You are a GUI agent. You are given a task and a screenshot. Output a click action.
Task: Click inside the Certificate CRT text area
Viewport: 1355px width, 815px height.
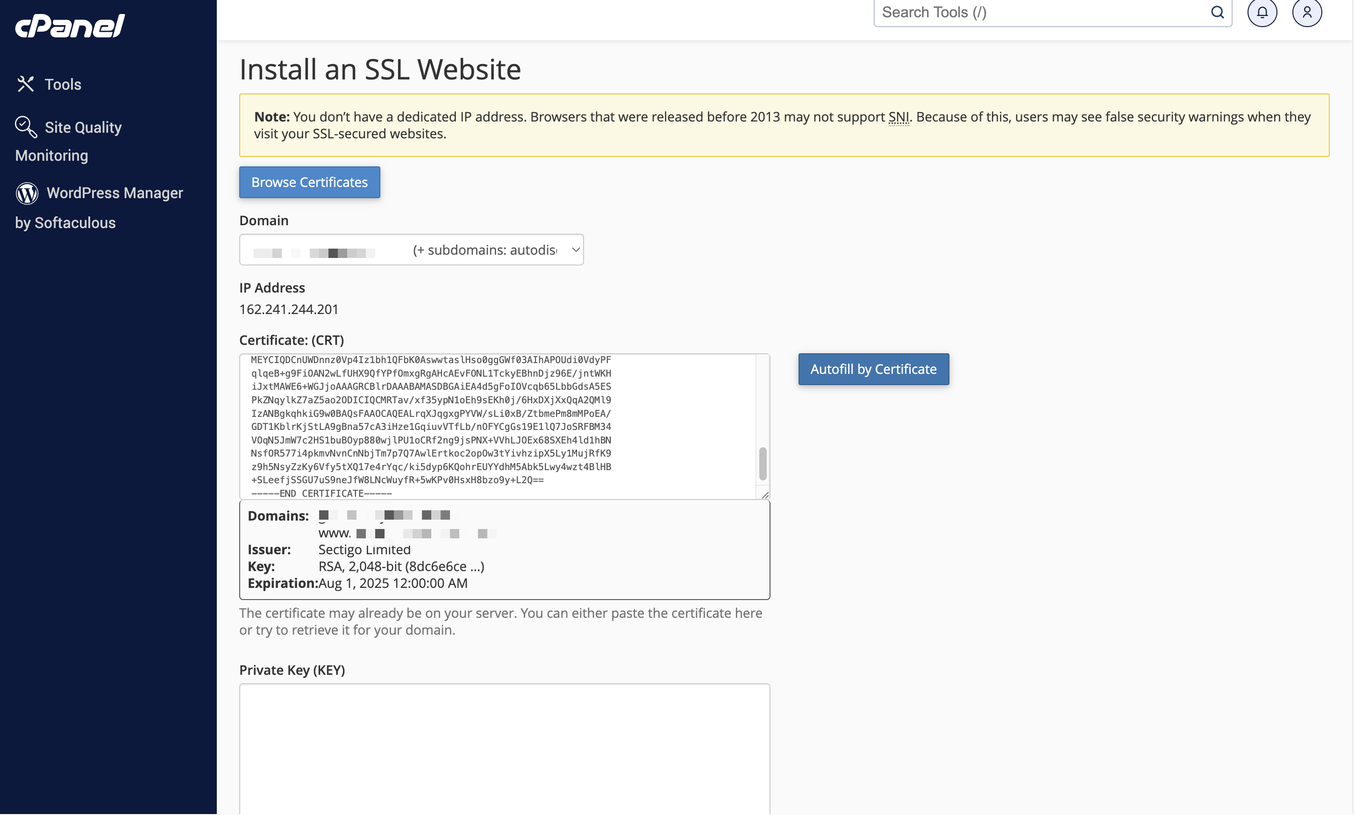[498, 426]
